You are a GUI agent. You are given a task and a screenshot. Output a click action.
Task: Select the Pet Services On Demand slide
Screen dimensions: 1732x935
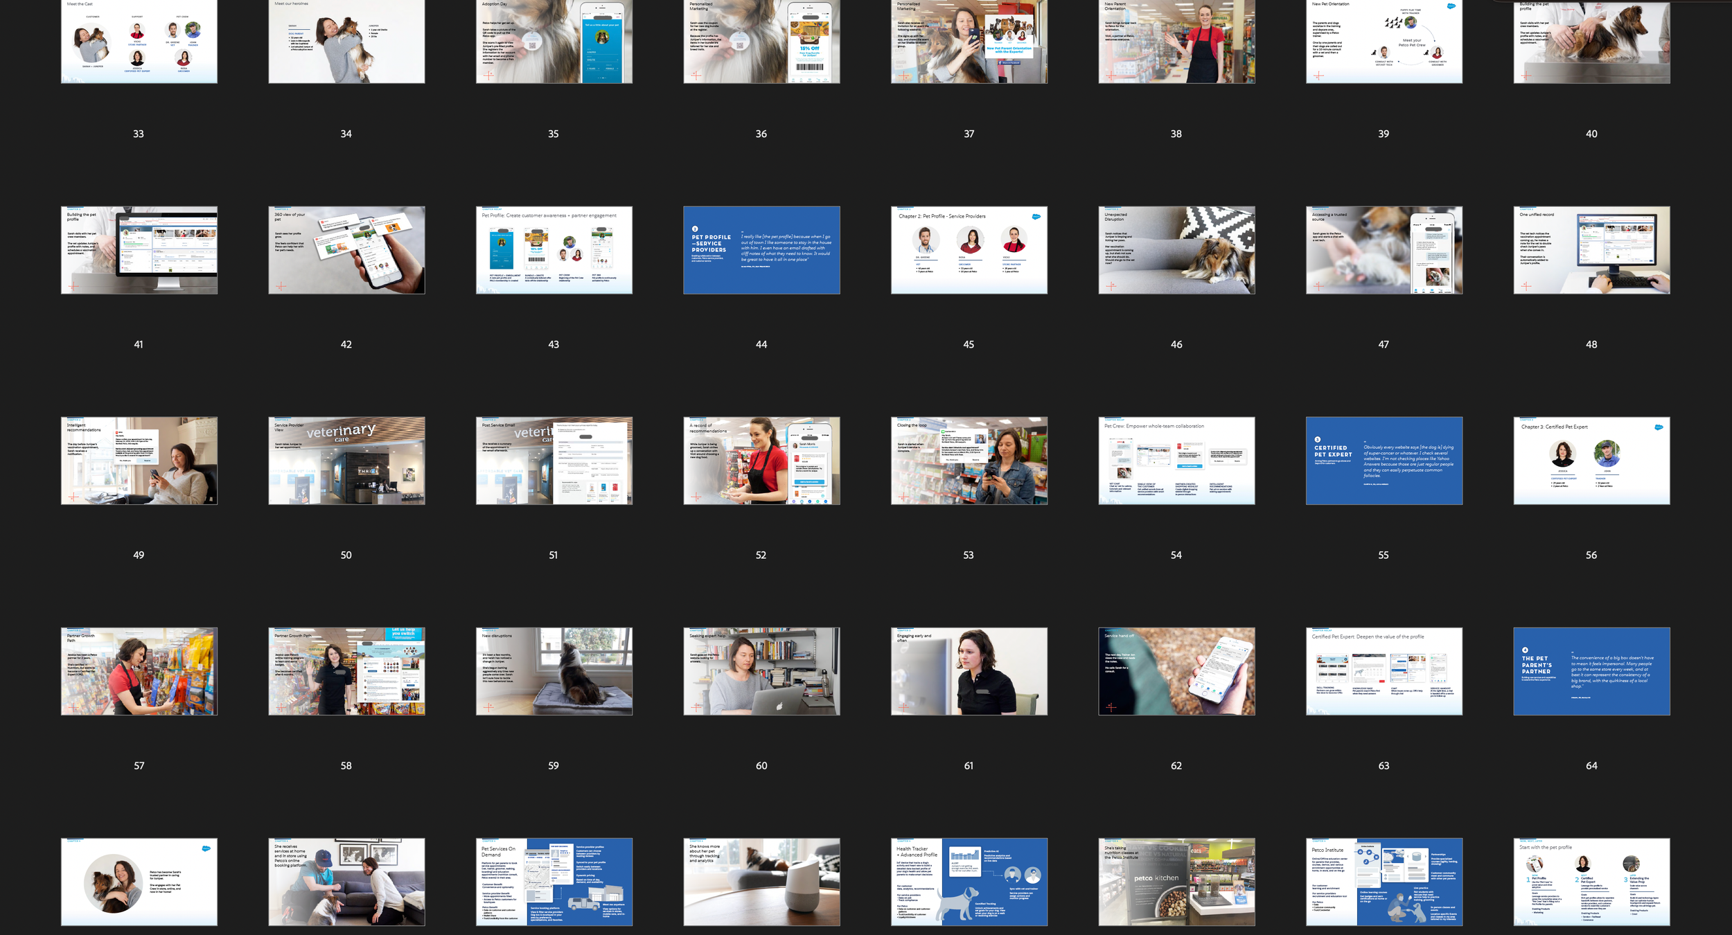click(554, 882)
